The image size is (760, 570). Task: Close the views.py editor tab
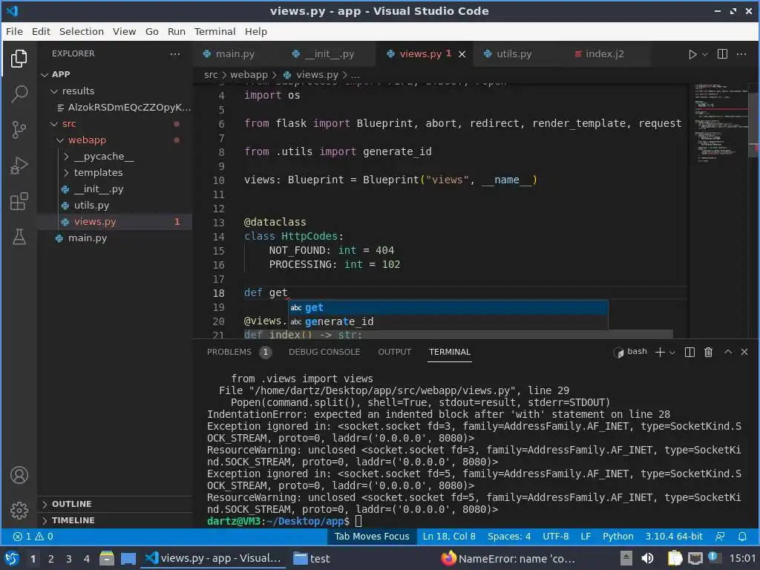[462, 54]
